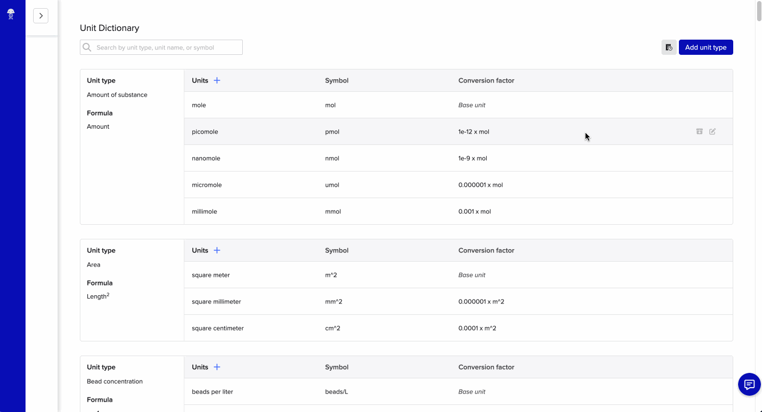
Task: Add a unit to Bead concentration
Action: tap(217, 367)
